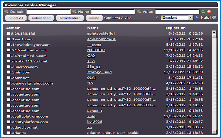Click the Expiration column header

coord(175,28)
